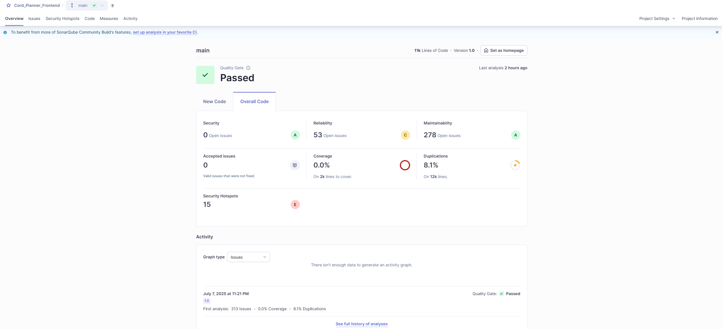Click the Security rating A badge

295,135
